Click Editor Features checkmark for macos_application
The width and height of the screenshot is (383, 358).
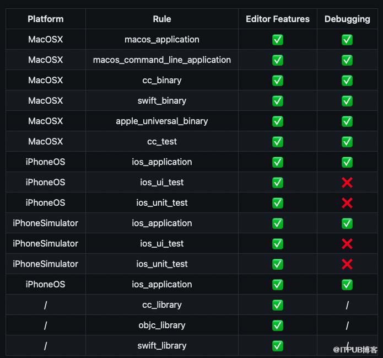coord(278,40)
